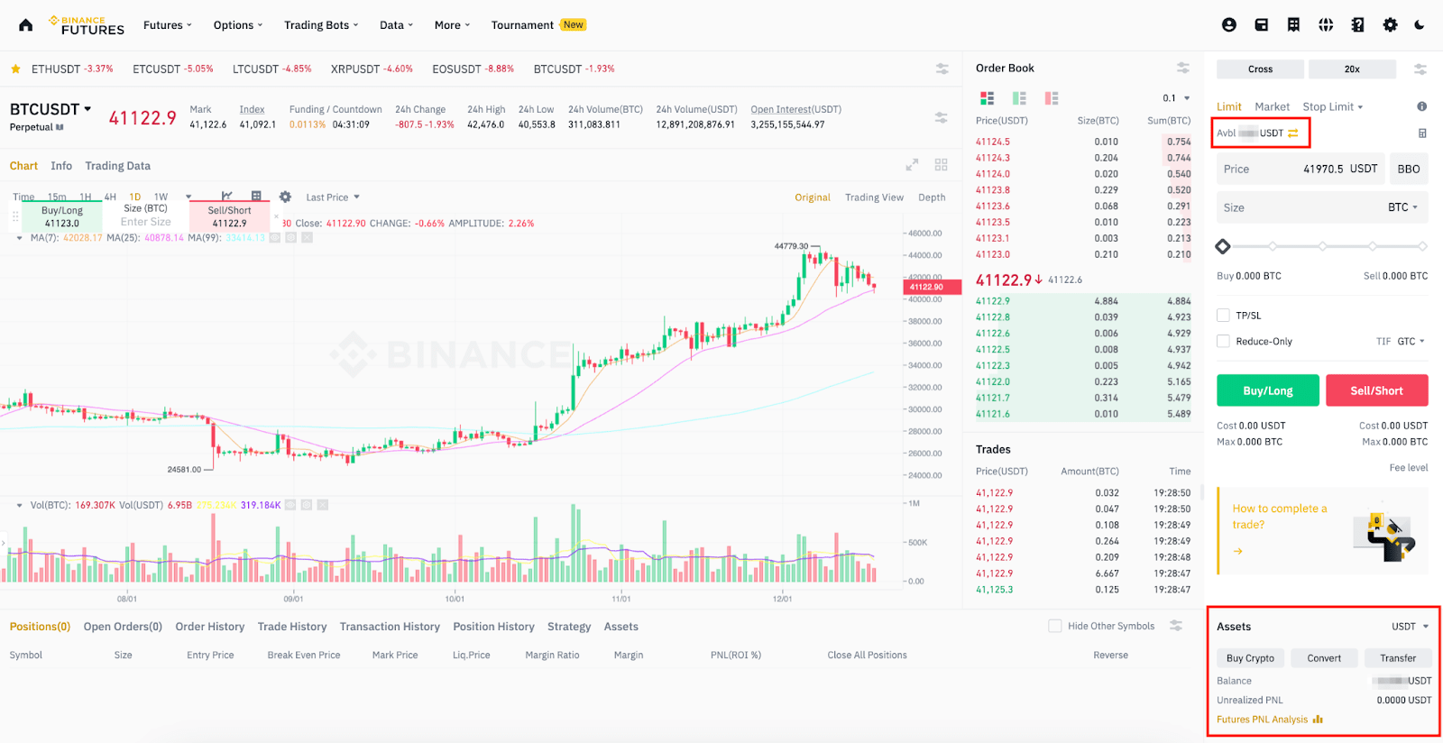1443x743 pixels.
Task: Open Stop Limit order type dropdown
Action: (x=1333, y=106)
